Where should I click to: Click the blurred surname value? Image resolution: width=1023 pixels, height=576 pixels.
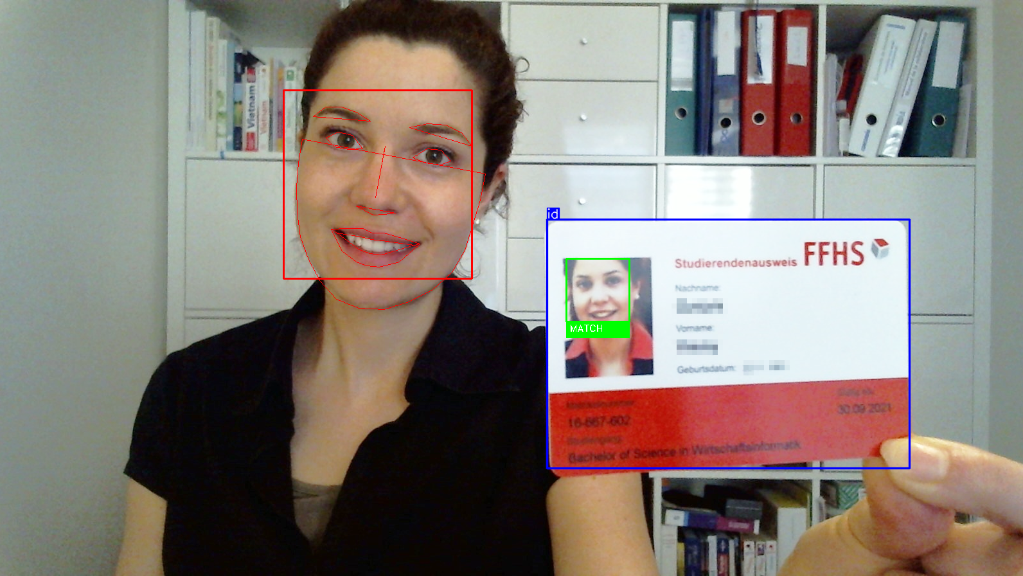(699, 306)
